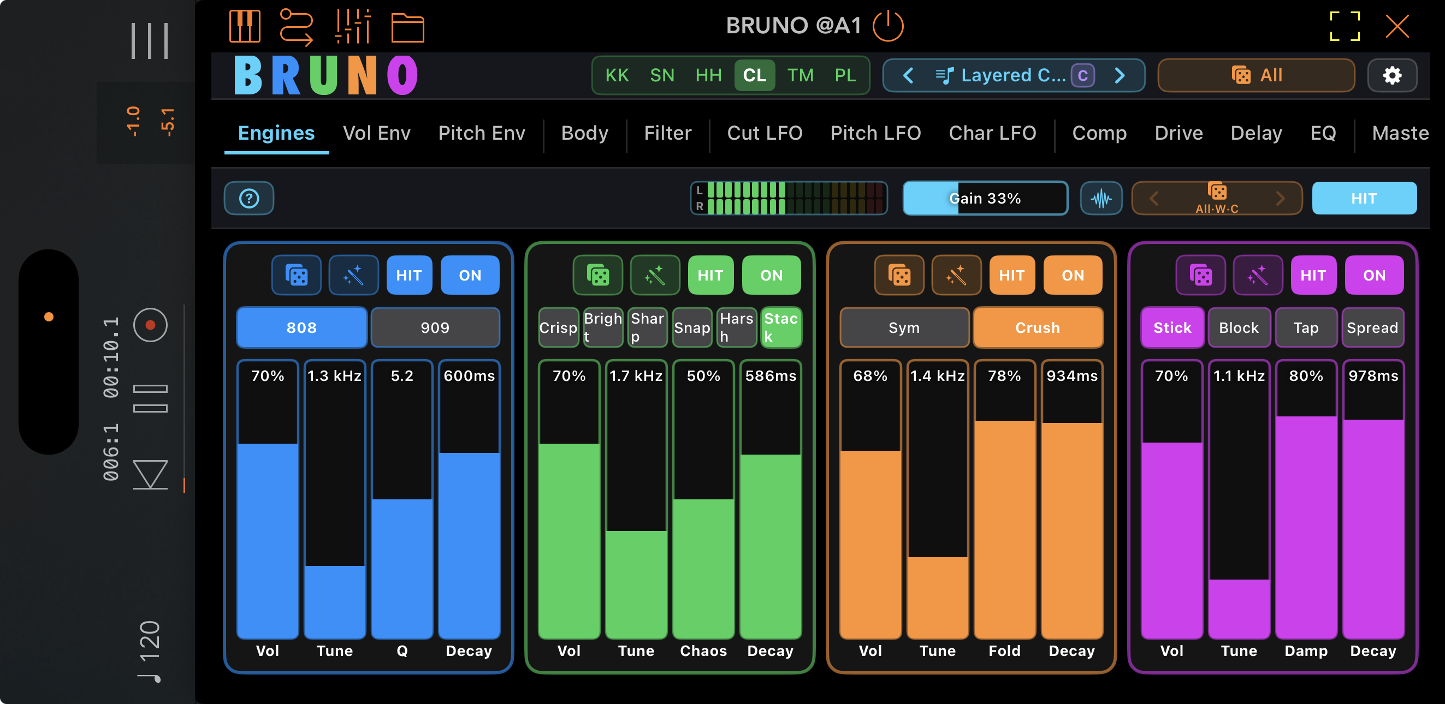The width and height of the screenshot is (1445, 704).
Task: Select the HH drum voice tab
Action: point(708,75)
